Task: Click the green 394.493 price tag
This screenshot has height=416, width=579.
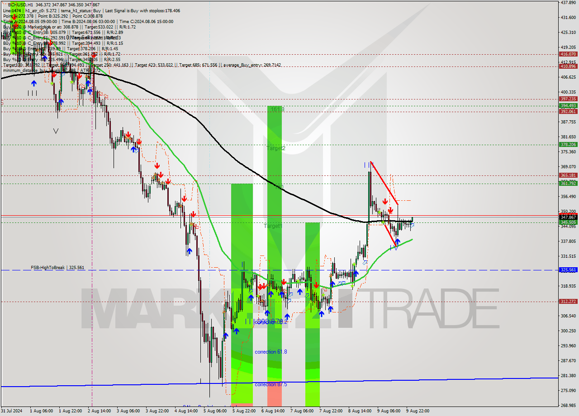Action: pos(568,106)
